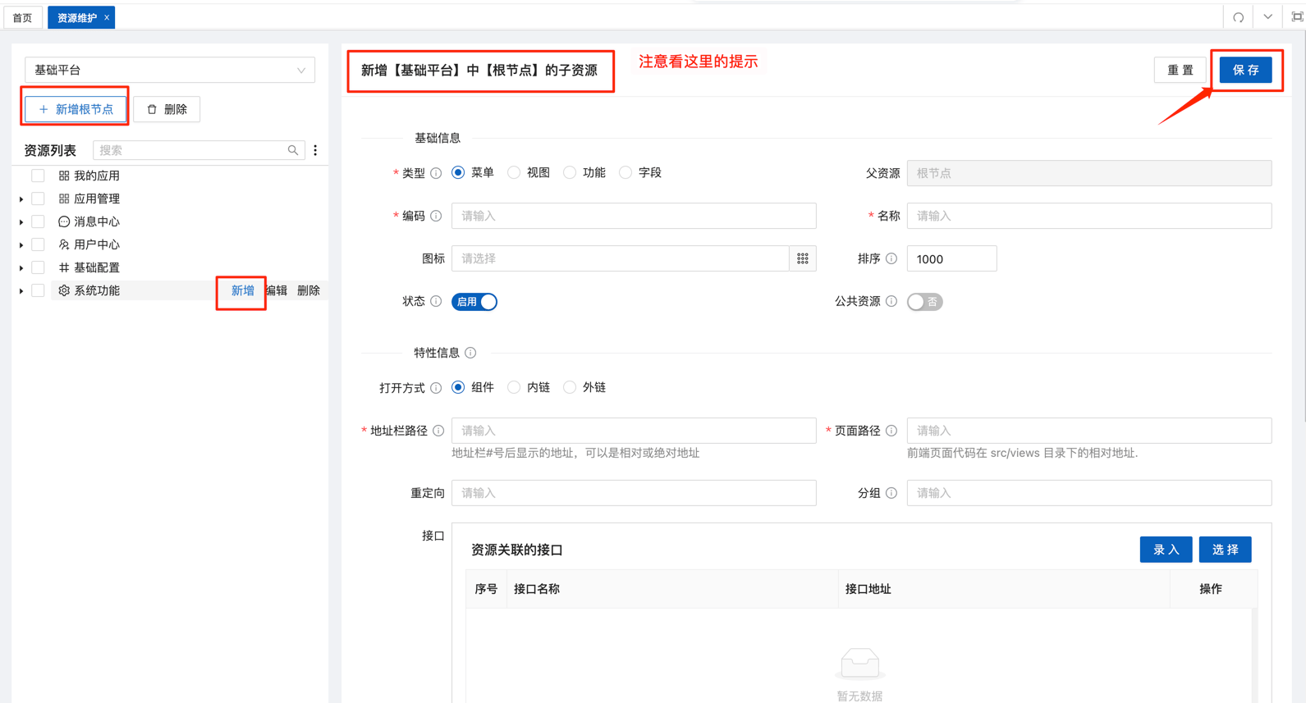Click the 新增根节点 button
Viewport: 1306px width, 703px height.
[76, 109]
